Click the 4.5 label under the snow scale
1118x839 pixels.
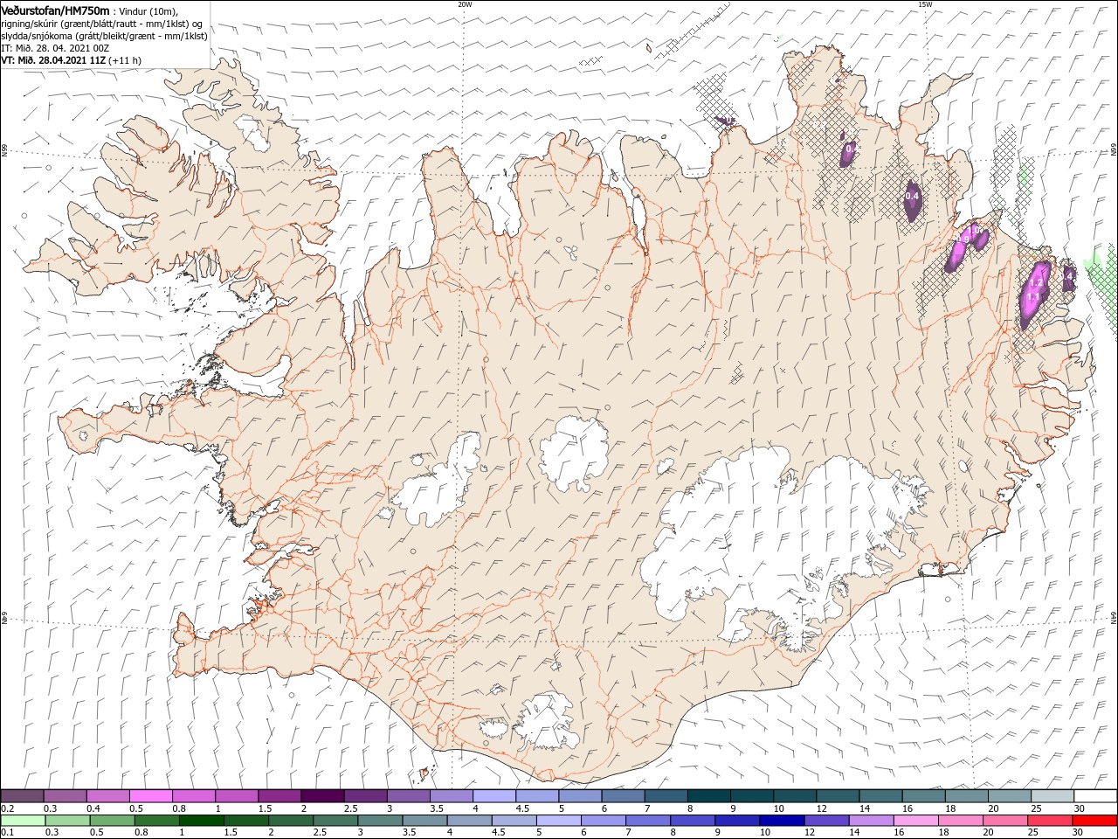522,808
